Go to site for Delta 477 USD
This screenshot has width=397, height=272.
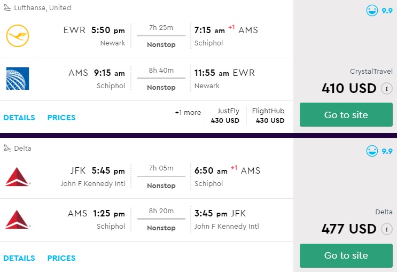(x=346, y=255)
